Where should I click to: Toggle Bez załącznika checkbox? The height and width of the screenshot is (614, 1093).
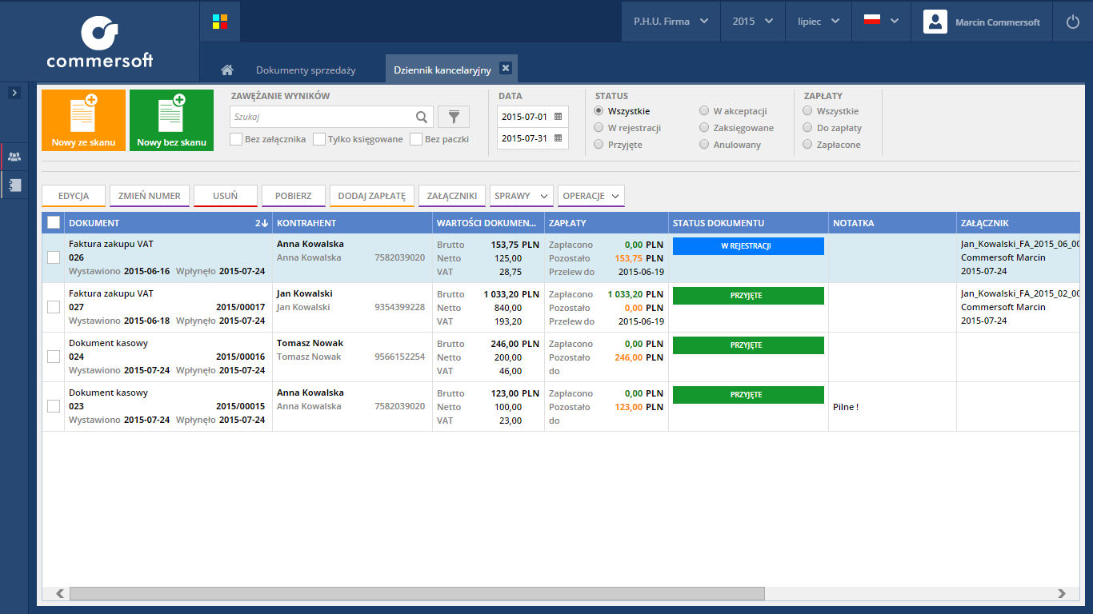[x=236, y=139]
